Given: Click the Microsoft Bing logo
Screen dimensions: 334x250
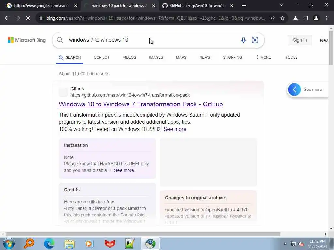Looking at the screenshot, I should [x=27, y=40].
